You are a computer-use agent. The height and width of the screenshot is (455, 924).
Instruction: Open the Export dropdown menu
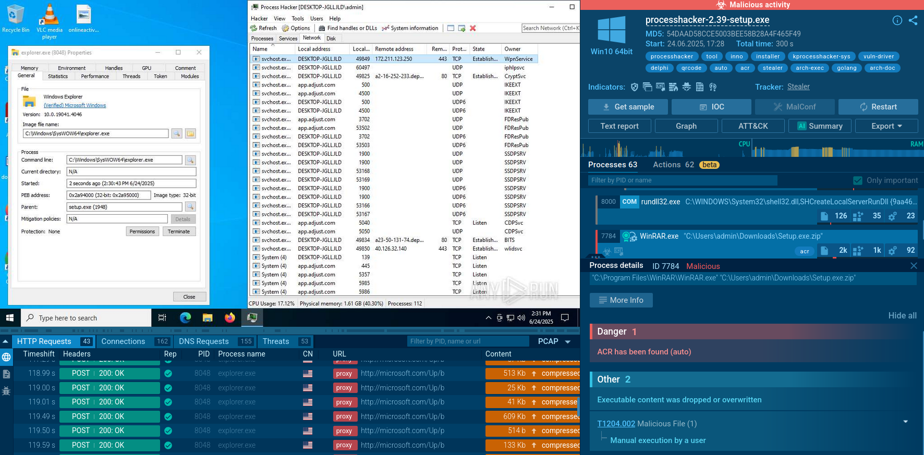tap(886, 126)
